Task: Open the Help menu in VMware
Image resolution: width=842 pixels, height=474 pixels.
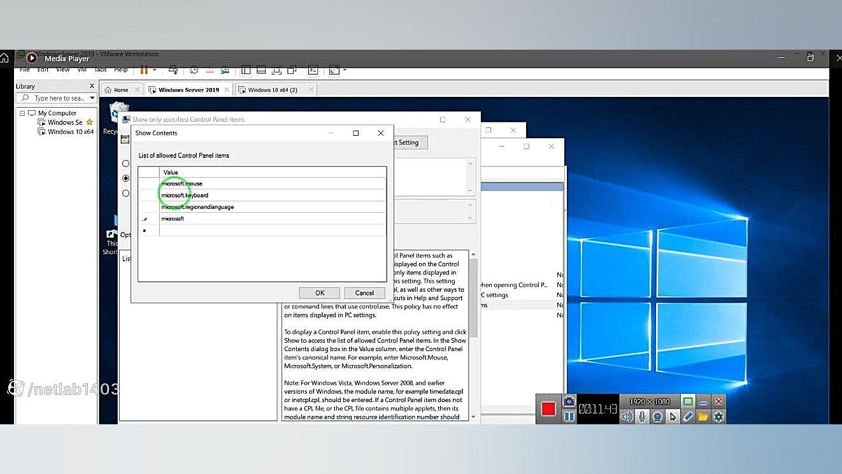Action: point(120,69)
